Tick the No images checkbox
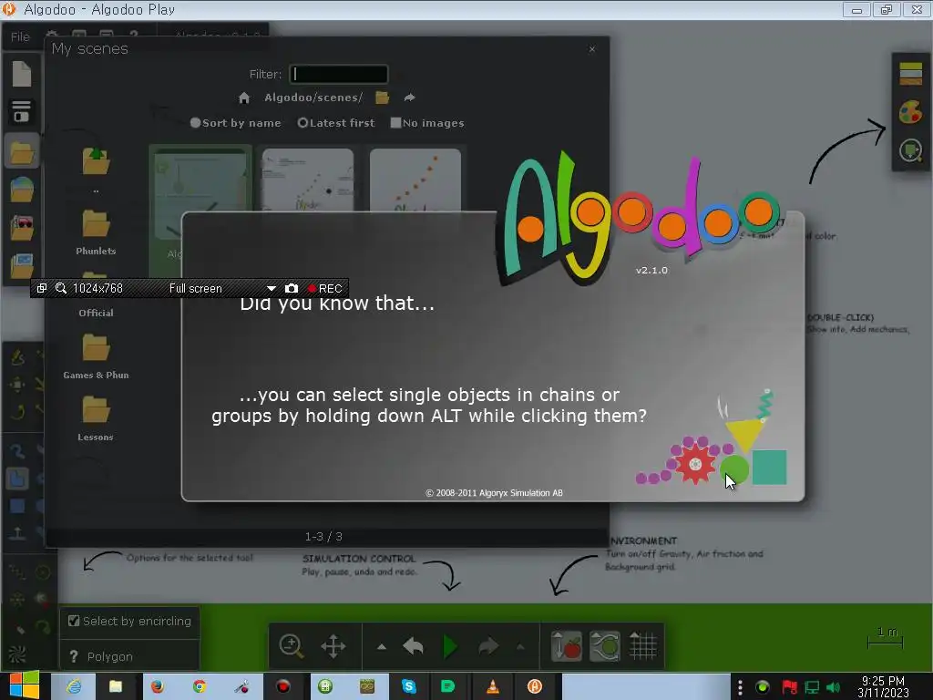 pos(427,123)
